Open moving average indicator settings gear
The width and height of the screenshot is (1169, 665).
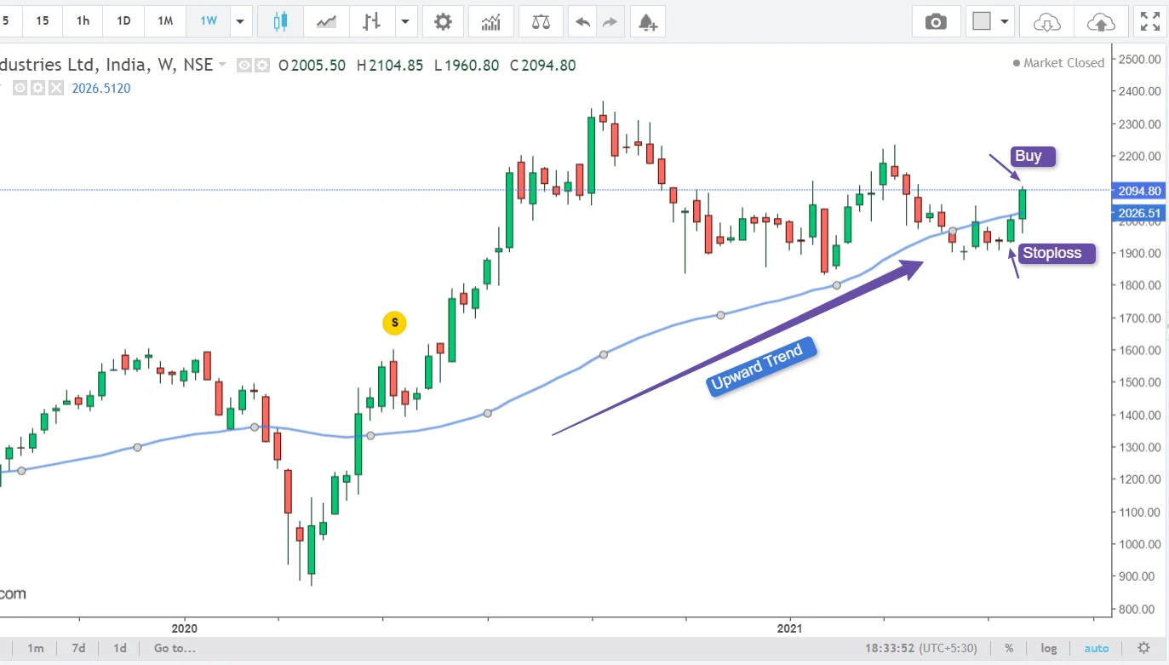tap(37, 88)
